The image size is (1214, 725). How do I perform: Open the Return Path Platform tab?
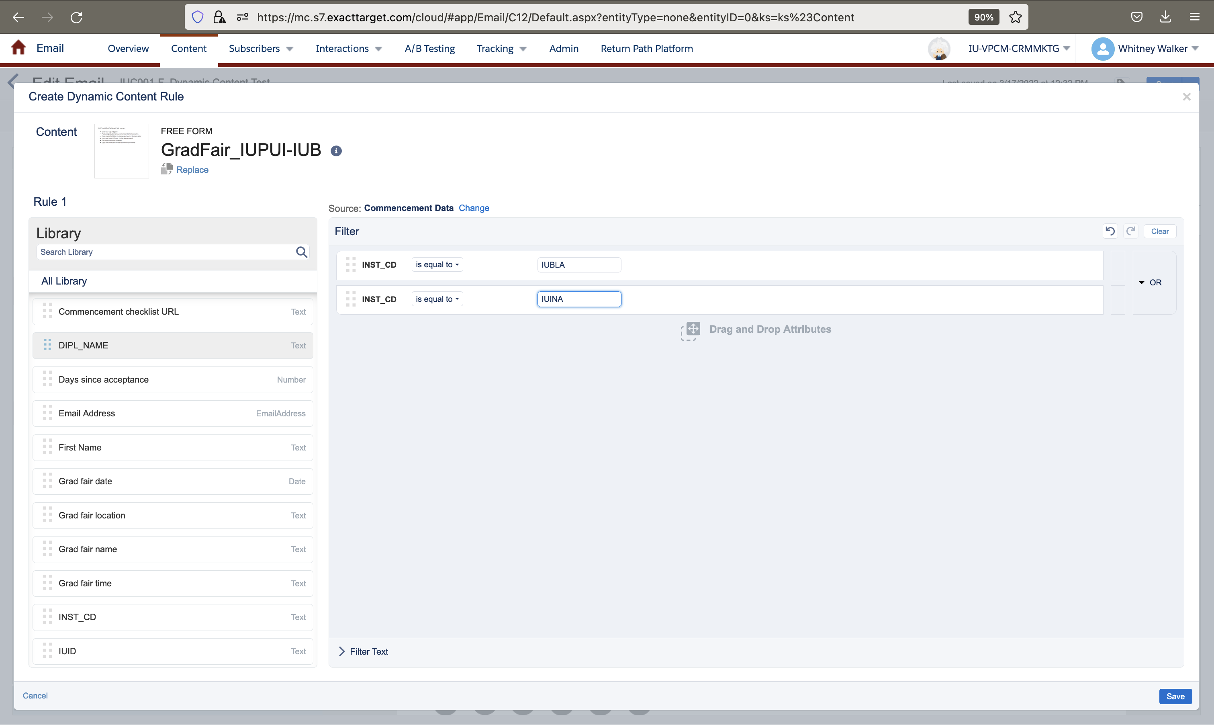(646, 48)
